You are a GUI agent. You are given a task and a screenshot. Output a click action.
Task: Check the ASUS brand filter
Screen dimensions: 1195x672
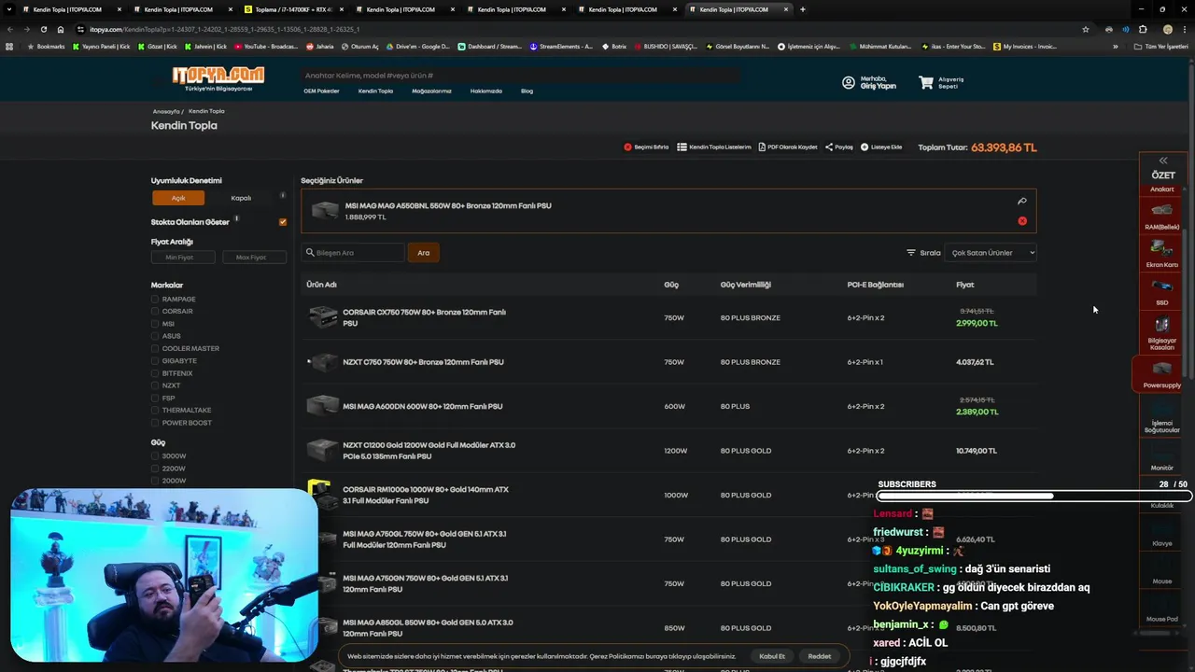(155, 336)
